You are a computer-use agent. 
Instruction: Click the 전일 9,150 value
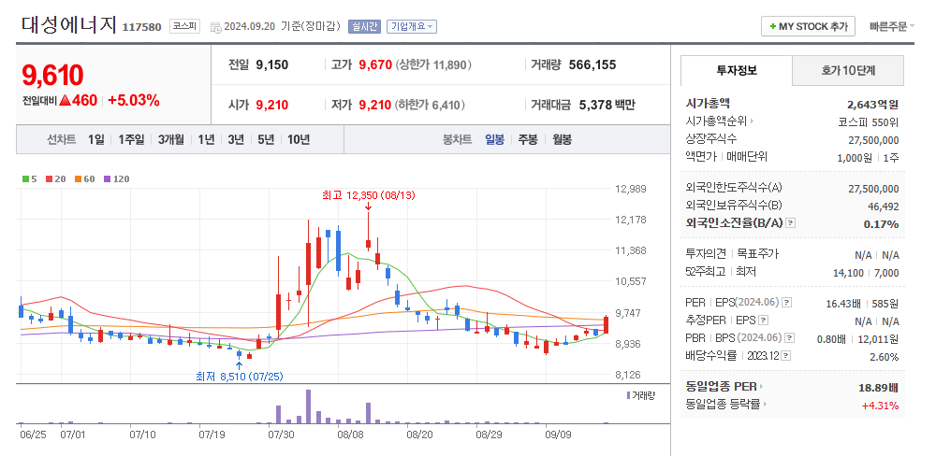(x=271, y=65)
